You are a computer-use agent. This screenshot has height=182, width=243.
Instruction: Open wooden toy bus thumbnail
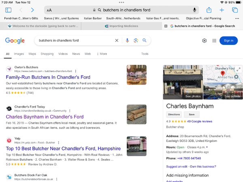tap(136, 114)
